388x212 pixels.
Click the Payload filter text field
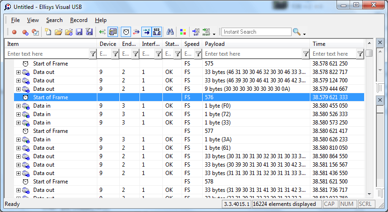[x=252, y=54]
